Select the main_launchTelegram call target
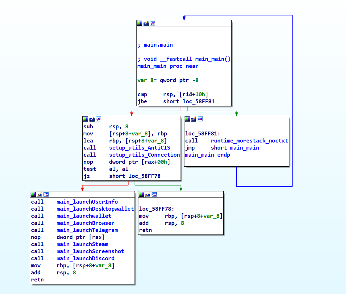The width and height of the screenshot is (346, 294). click(87, 230)
